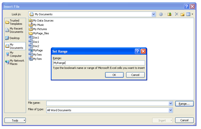Screen dimensions: 201x129
Task: Open the Views icon in toolbar
Action: pyautogui.click(x=188, y=14)
